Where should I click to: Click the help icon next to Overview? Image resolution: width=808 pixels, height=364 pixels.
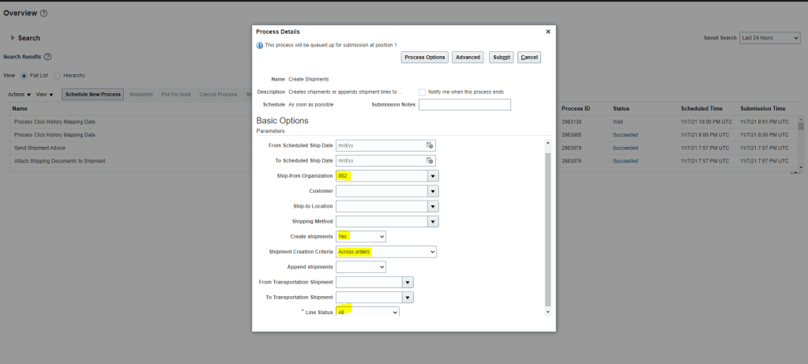coord(43,13)
